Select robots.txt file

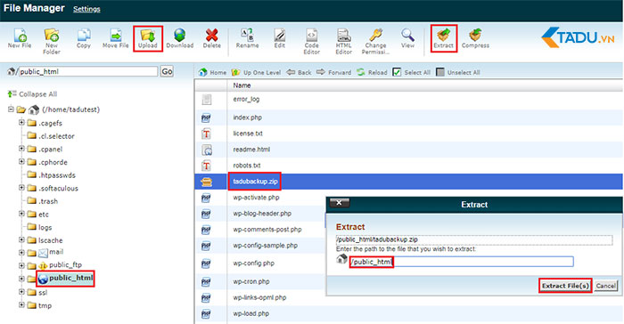247,166
